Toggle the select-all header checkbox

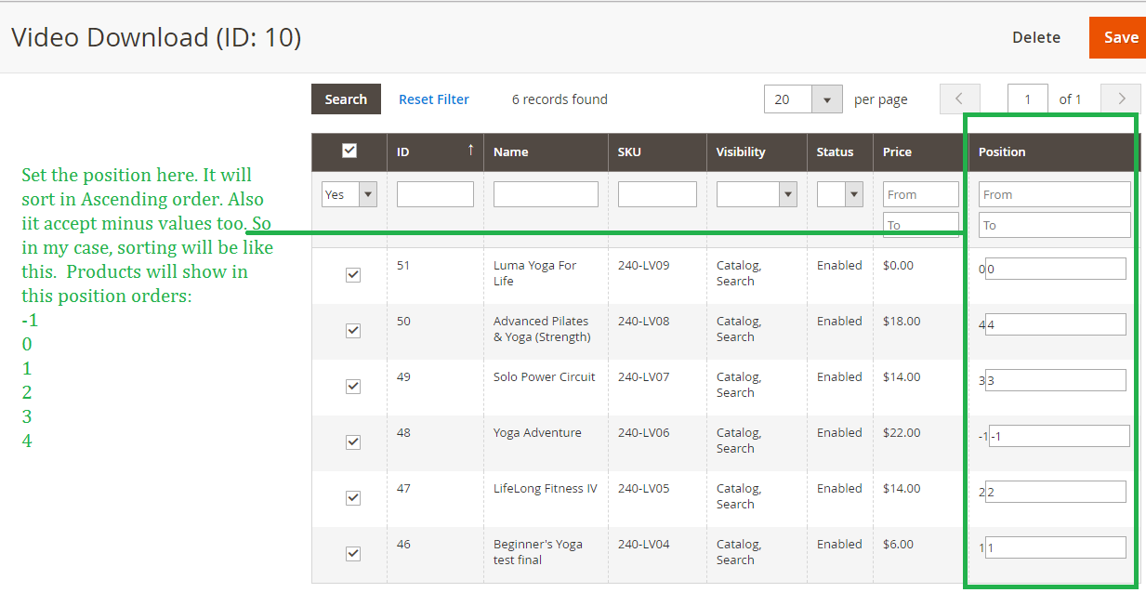point(349,151)
